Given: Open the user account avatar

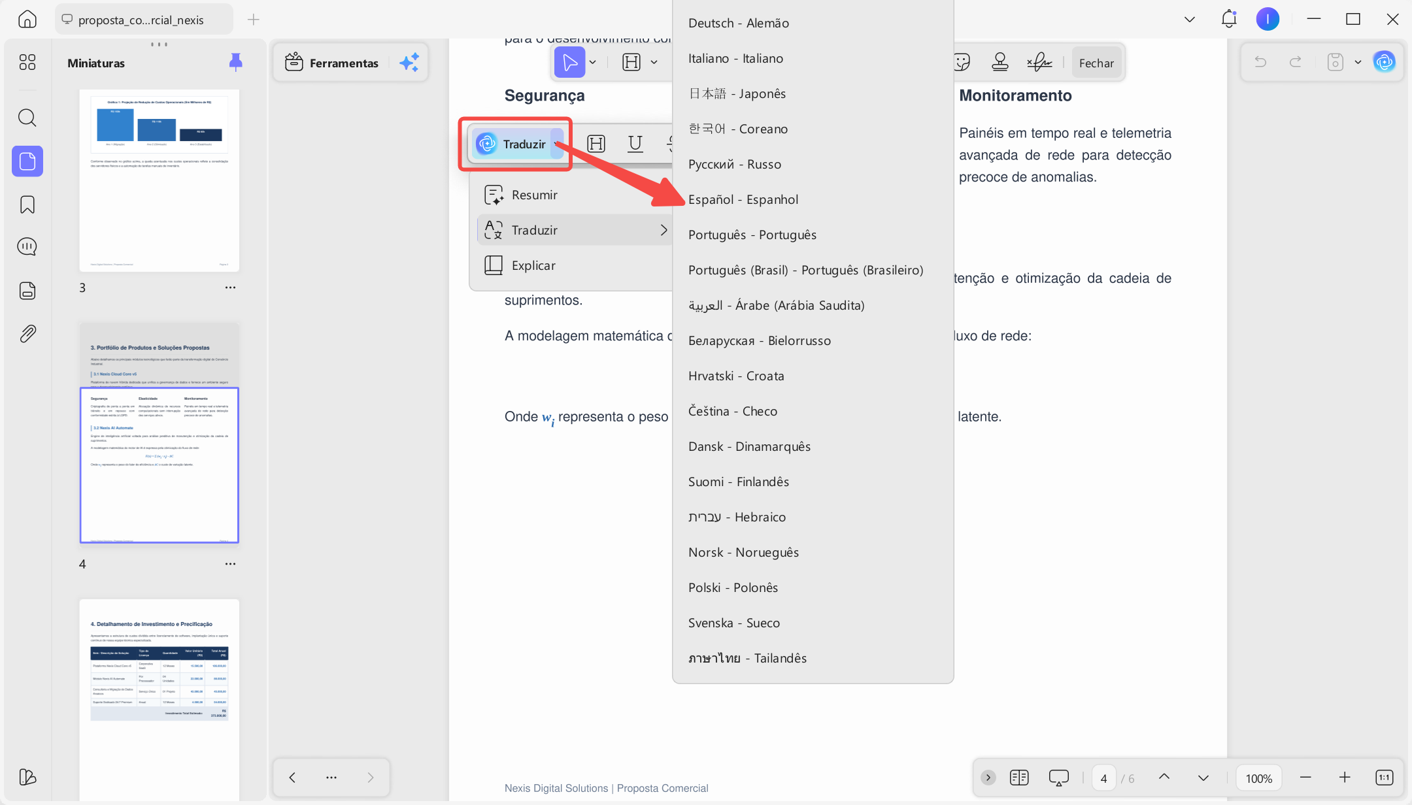Looking at the screenshot, I should [x=1268, y=19].
